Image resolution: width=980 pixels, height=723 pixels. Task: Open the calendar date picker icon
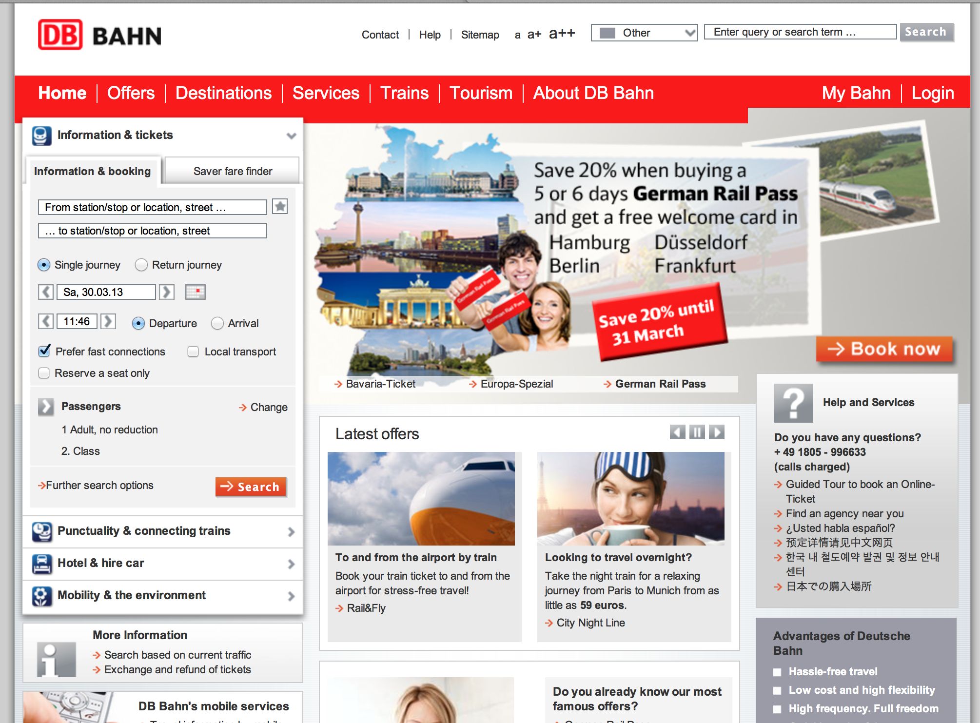pyautogui.click(x=196, y=292)
